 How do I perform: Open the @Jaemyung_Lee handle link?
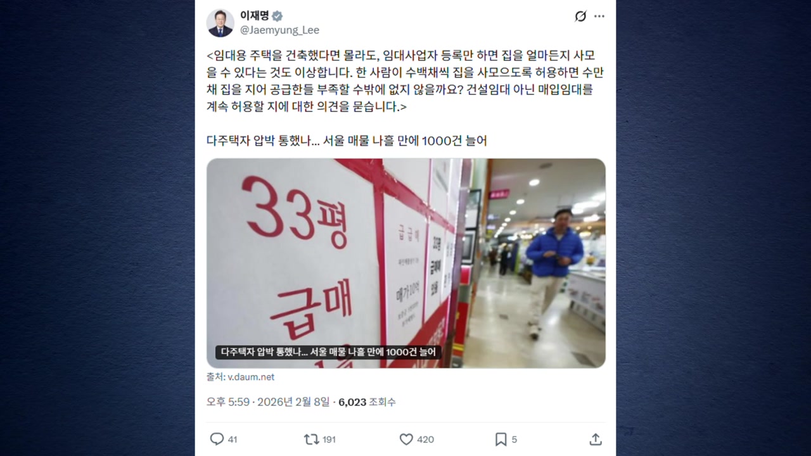tap(279, 30)
